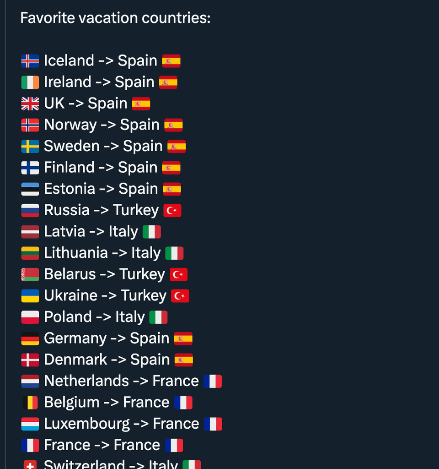Click the France flag after Netherlands

tap(213, 382)
